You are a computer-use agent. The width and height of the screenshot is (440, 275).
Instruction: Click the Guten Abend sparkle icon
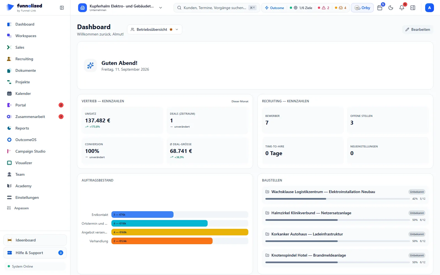(x=90, y=65)
